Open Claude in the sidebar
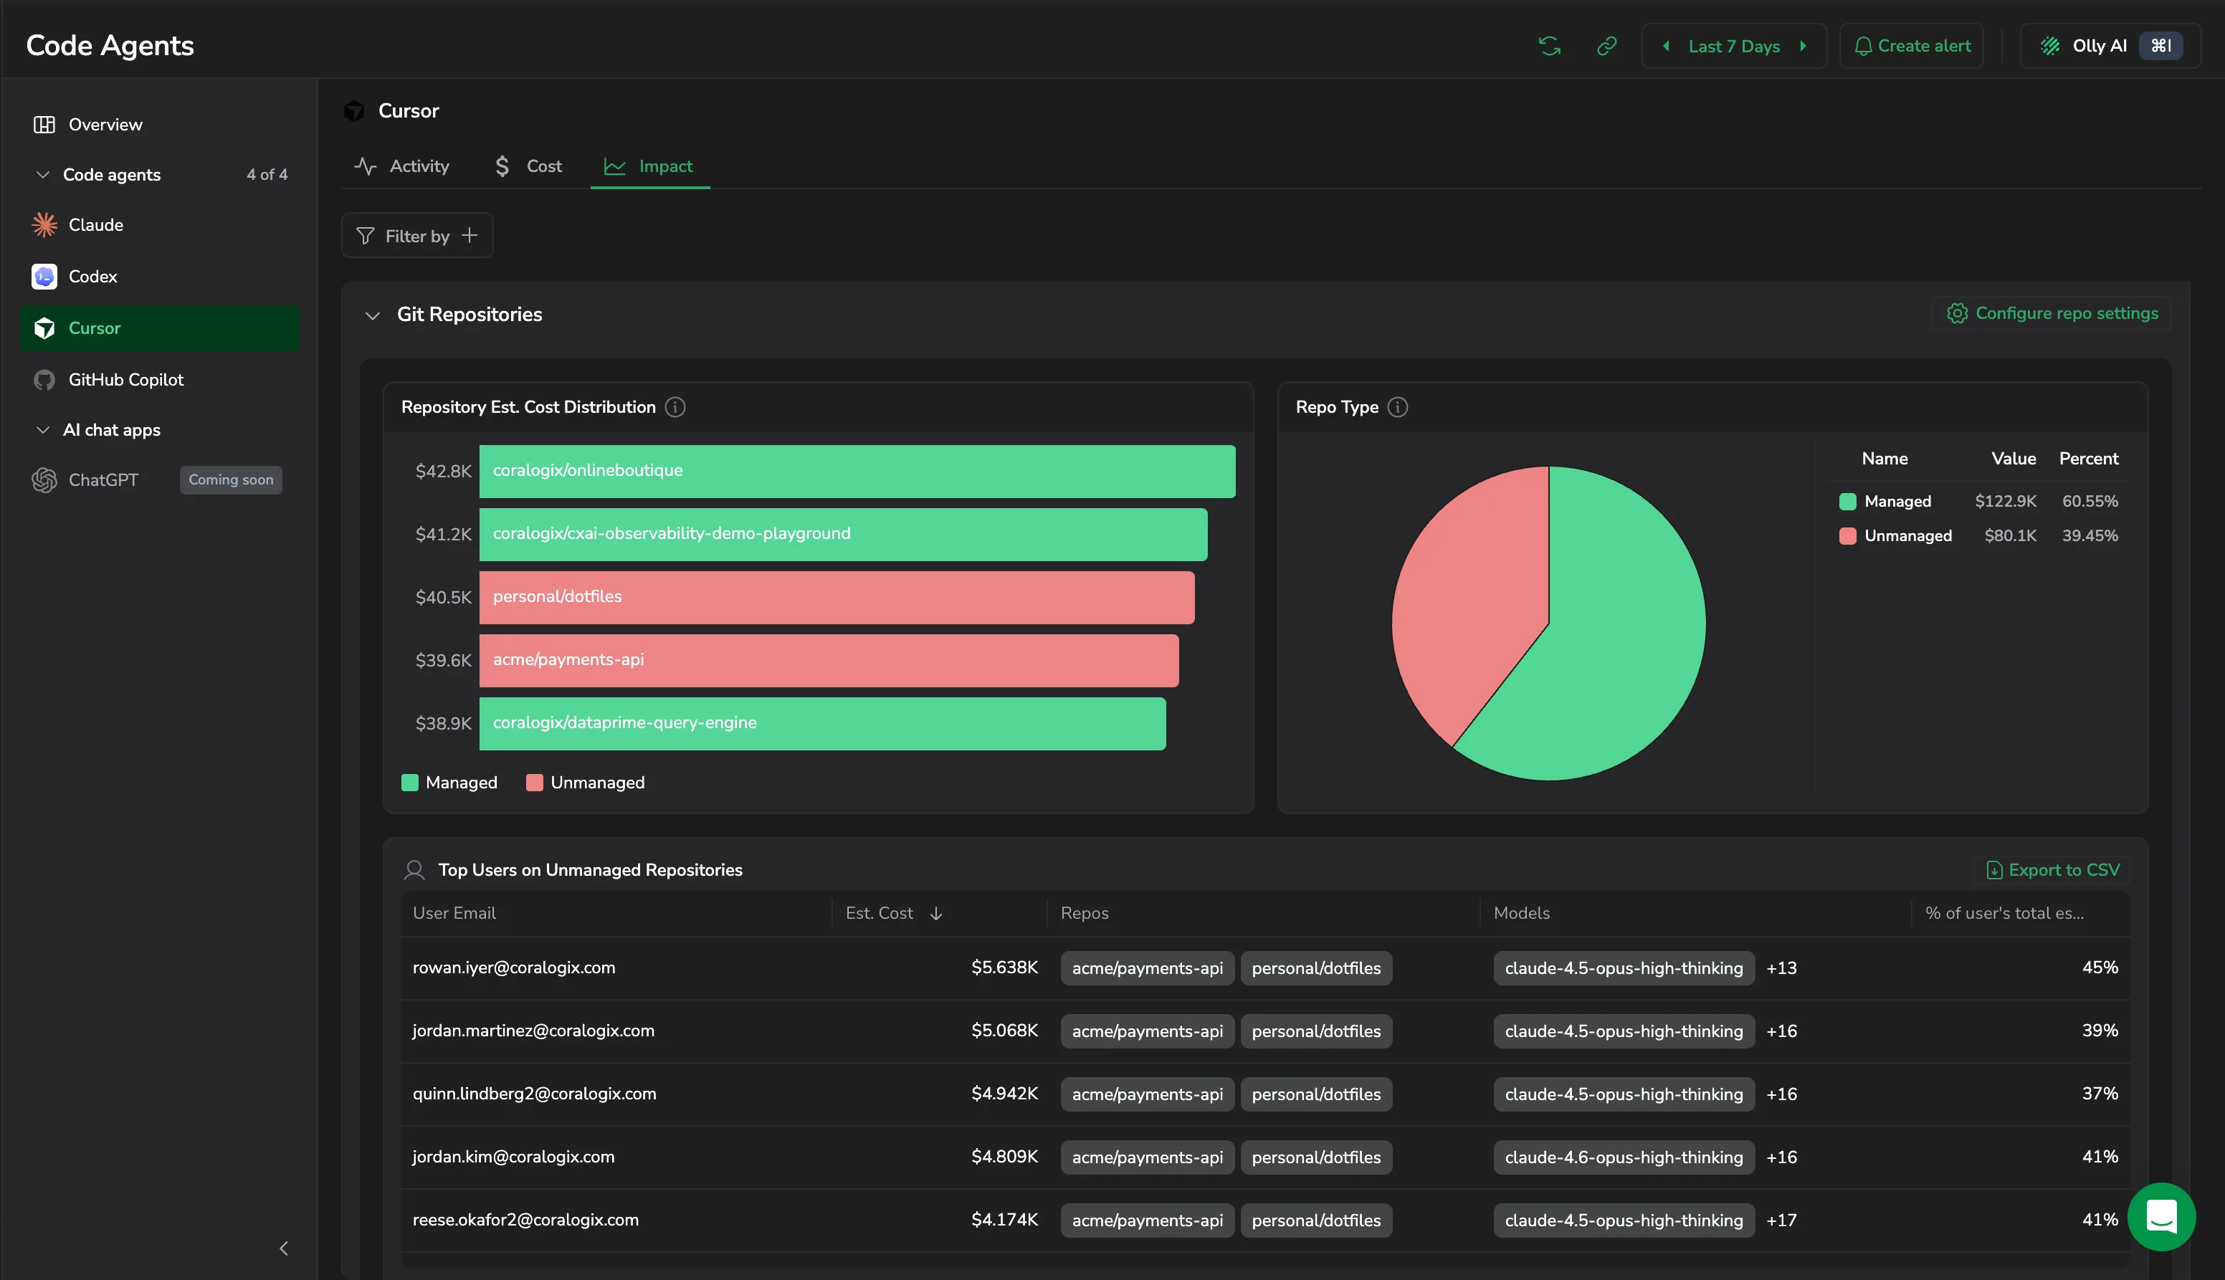Screen dimensions: 2225x1280 coord(160,225)
